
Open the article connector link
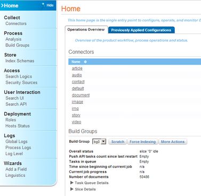coord(77,68)
